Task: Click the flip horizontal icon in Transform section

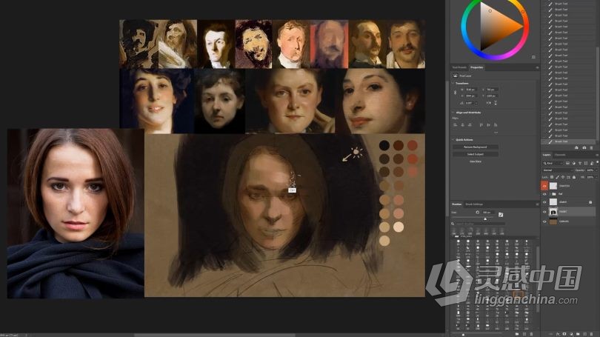Action: 489,103
